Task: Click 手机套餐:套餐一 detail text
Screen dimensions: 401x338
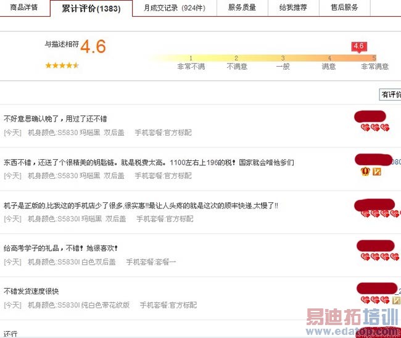Action: click(x=151, y=262)
